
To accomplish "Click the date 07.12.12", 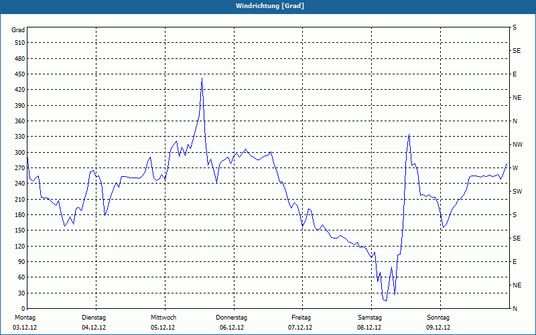I will click(300, 328).
